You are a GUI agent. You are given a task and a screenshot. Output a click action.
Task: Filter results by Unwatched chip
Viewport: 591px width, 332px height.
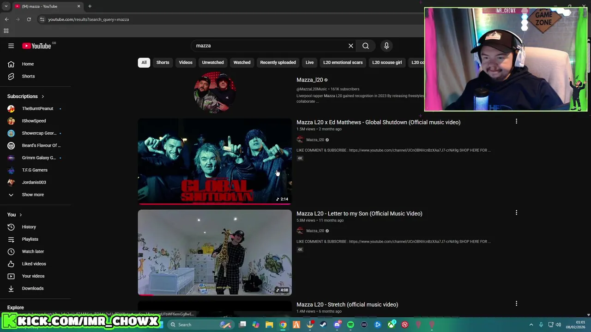213,62
